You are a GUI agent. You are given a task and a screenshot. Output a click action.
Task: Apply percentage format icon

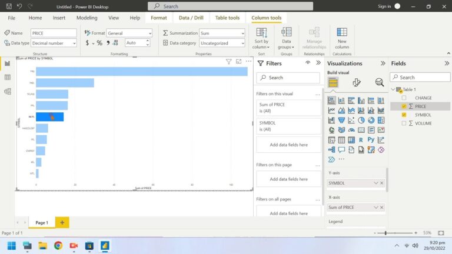pos(99,43)
